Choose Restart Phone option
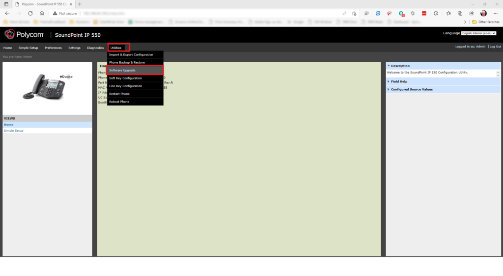Screen dimensions: 503x276 (x=135, y=94)
